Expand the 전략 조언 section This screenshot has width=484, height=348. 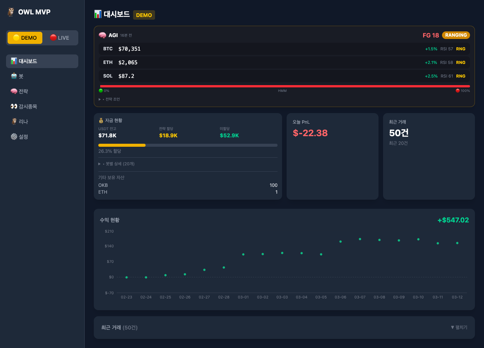click(x=110, y=99)
